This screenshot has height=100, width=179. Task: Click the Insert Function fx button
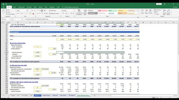click(x=22, y=19)
